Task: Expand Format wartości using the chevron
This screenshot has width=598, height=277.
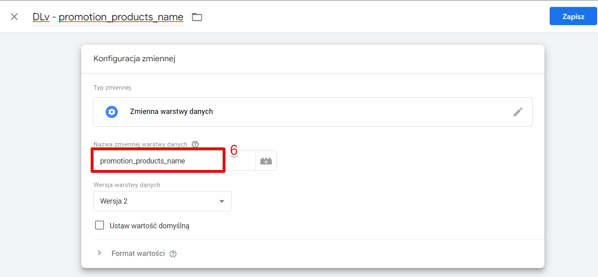Action: pos(100,253)
